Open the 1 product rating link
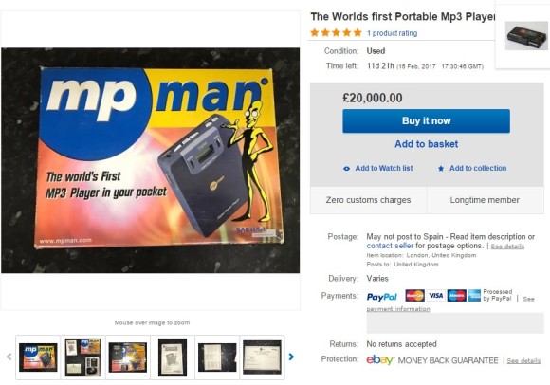This screenshot has height=385, width=550. (392, 33)
